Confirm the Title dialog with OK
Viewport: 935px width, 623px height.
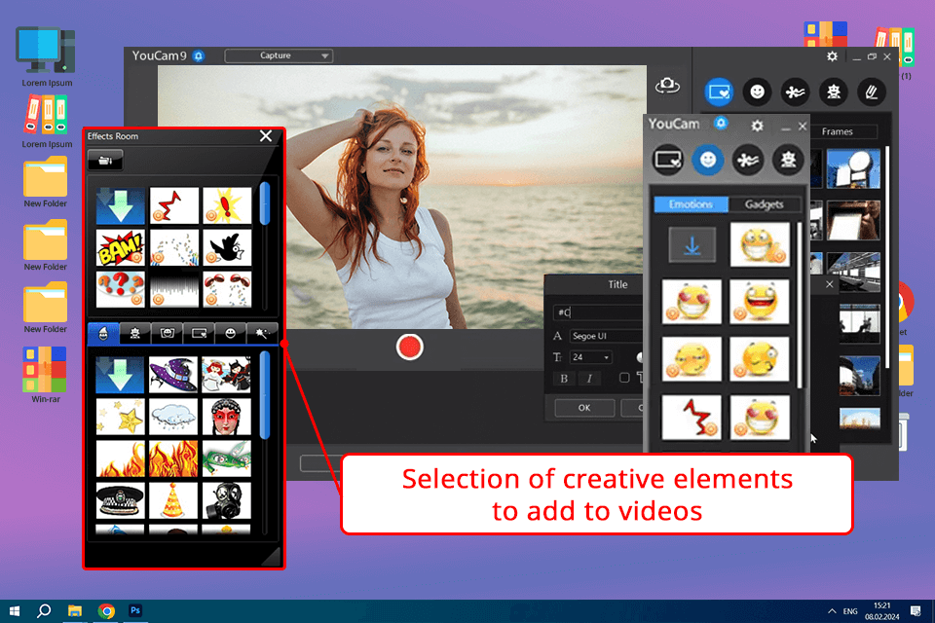[x=584, y=408]
